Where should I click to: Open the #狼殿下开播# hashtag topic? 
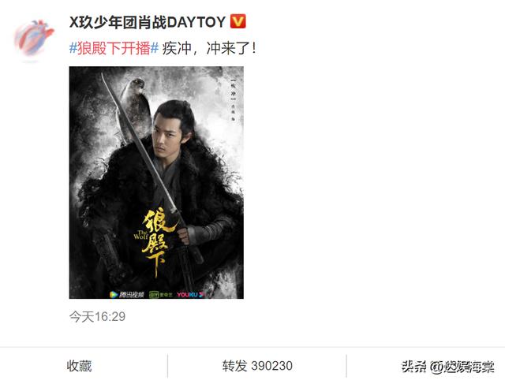point(114,48)
